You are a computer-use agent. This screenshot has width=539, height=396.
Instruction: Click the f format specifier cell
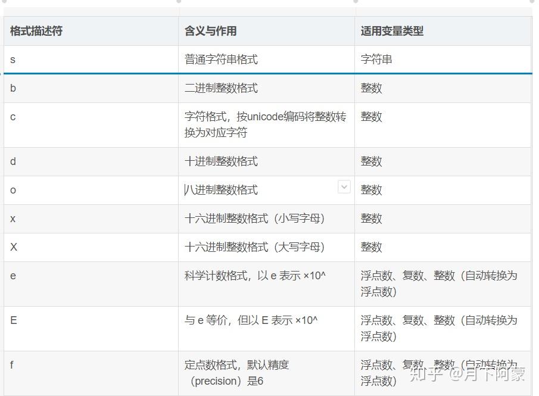click(11, 364)
